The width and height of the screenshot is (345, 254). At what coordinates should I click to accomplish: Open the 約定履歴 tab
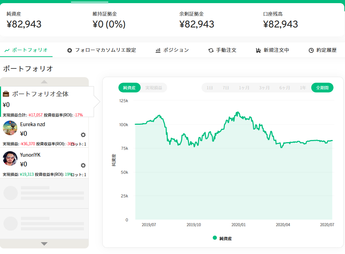tap(322, 50)
